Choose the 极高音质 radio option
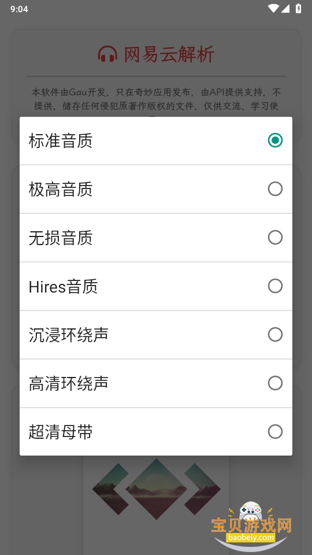Image resolution: width=312 pixels, height=555 pixels. pos(275,188)
